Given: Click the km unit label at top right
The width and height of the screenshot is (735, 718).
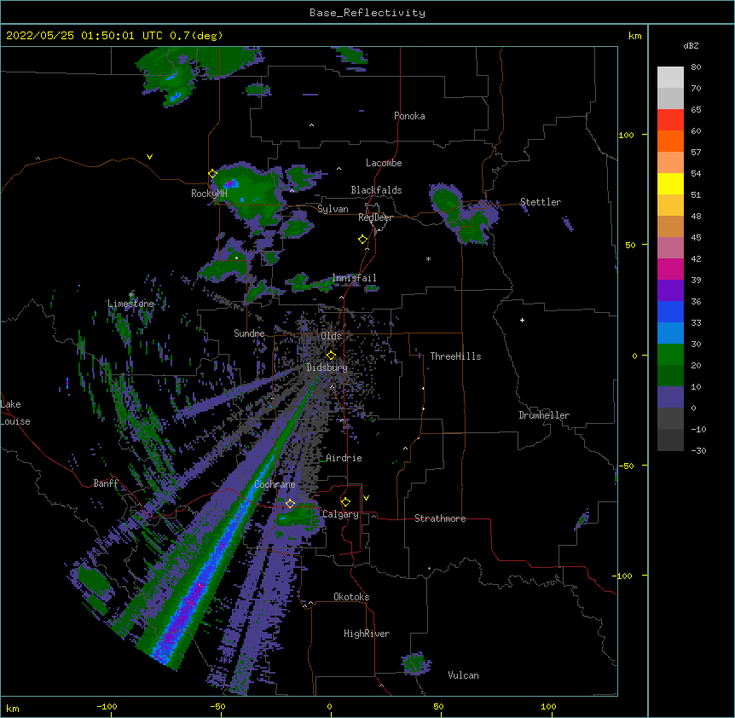Looking at the screenshot, I should point(635,36).
